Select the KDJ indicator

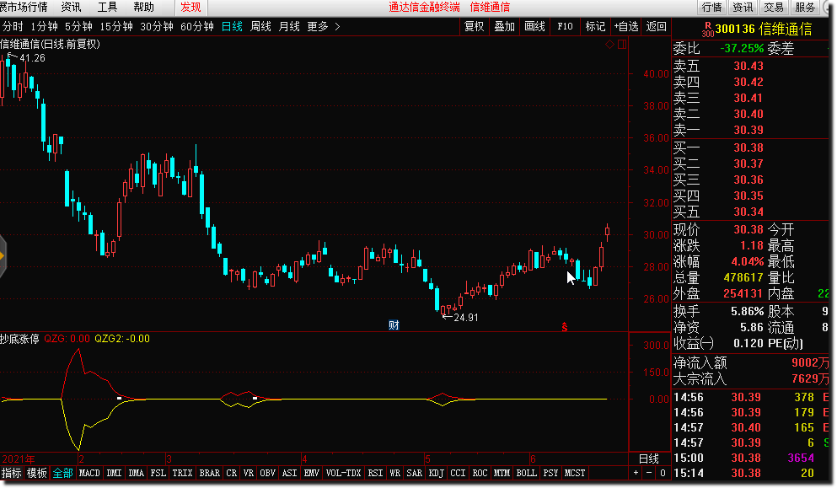(x=436, y=473)
